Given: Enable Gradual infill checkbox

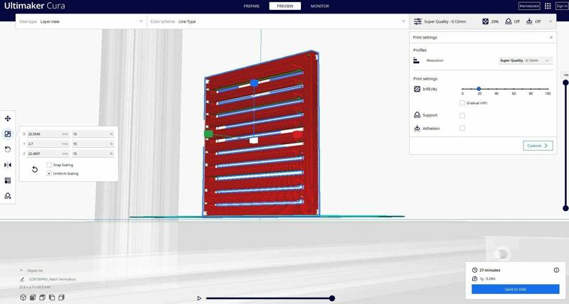Looking at the screenshot, I should pos(462,103).
